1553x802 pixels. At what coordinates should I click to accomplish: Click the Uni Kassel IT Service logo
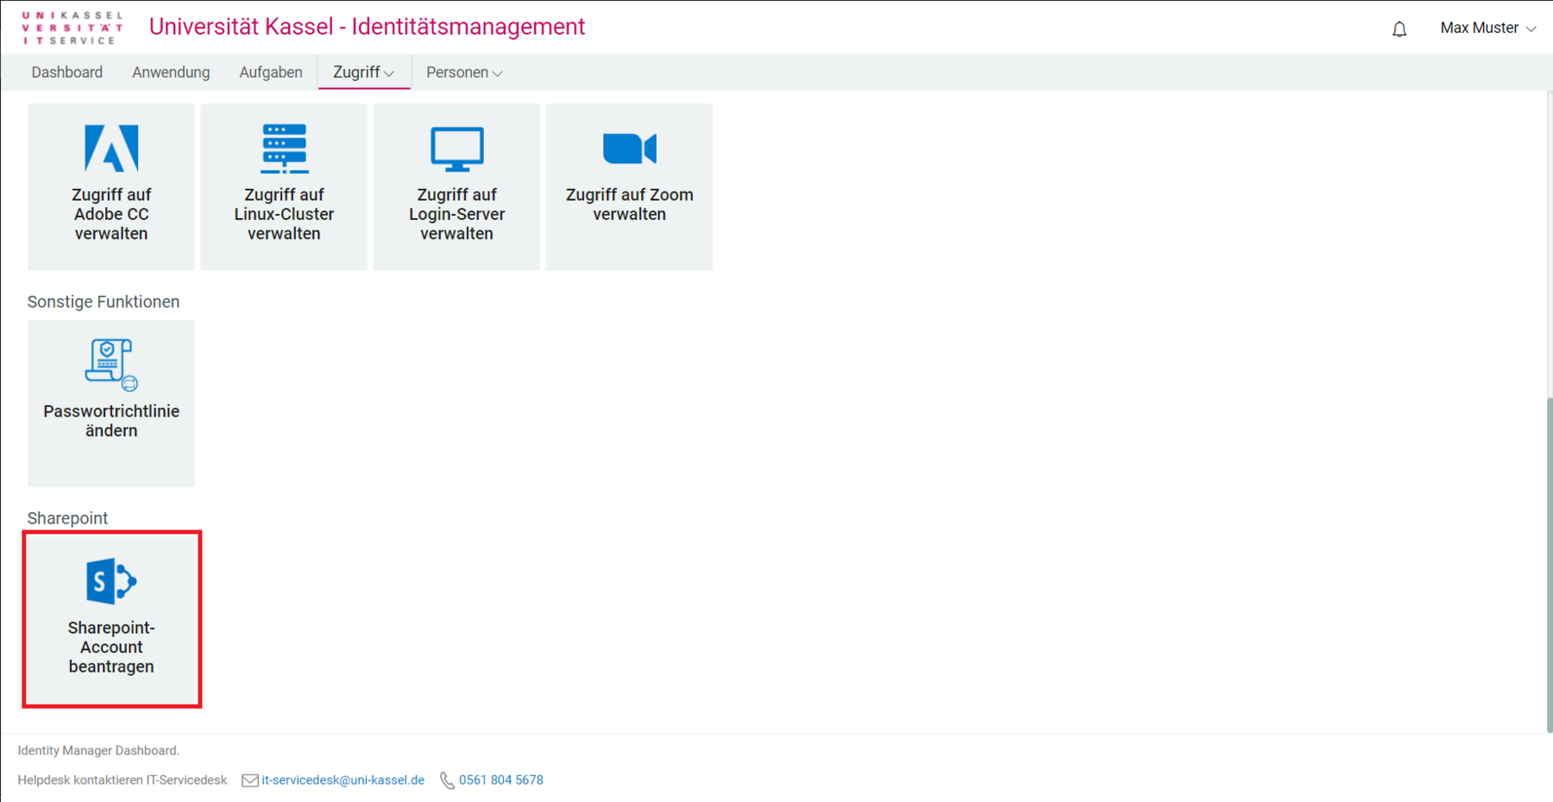coord(72,28)
